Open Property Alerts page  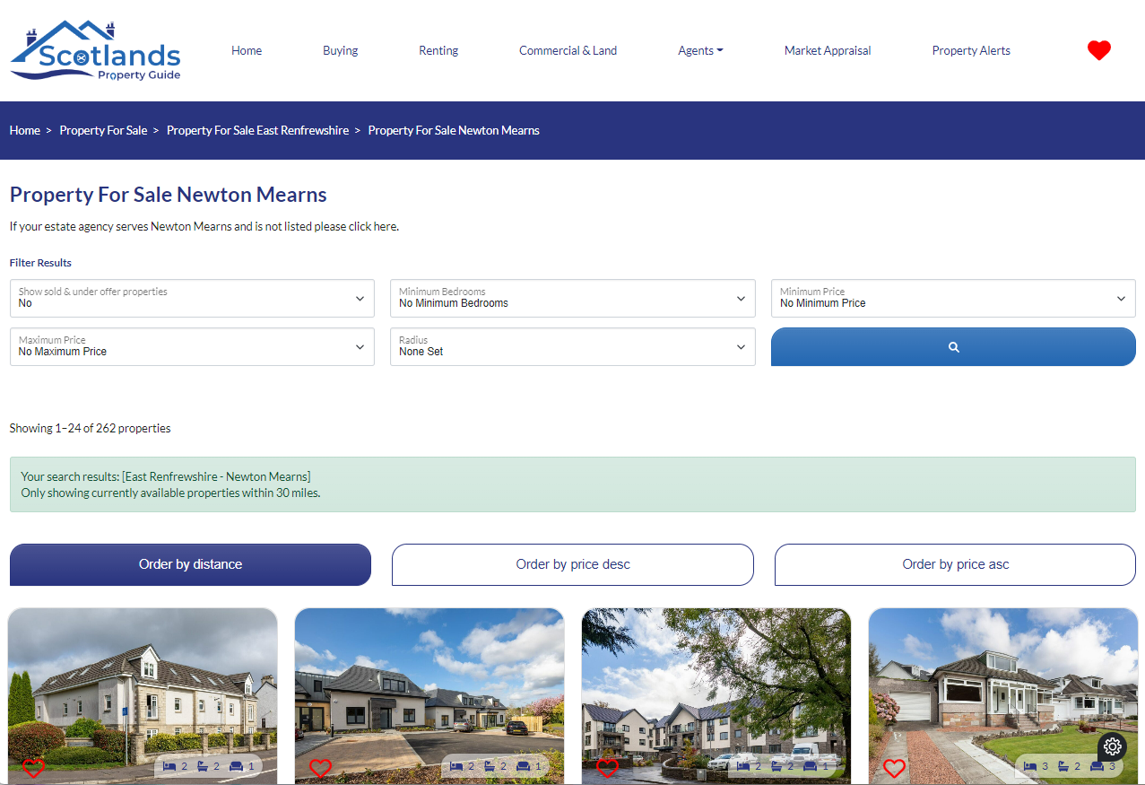point(971,51)
